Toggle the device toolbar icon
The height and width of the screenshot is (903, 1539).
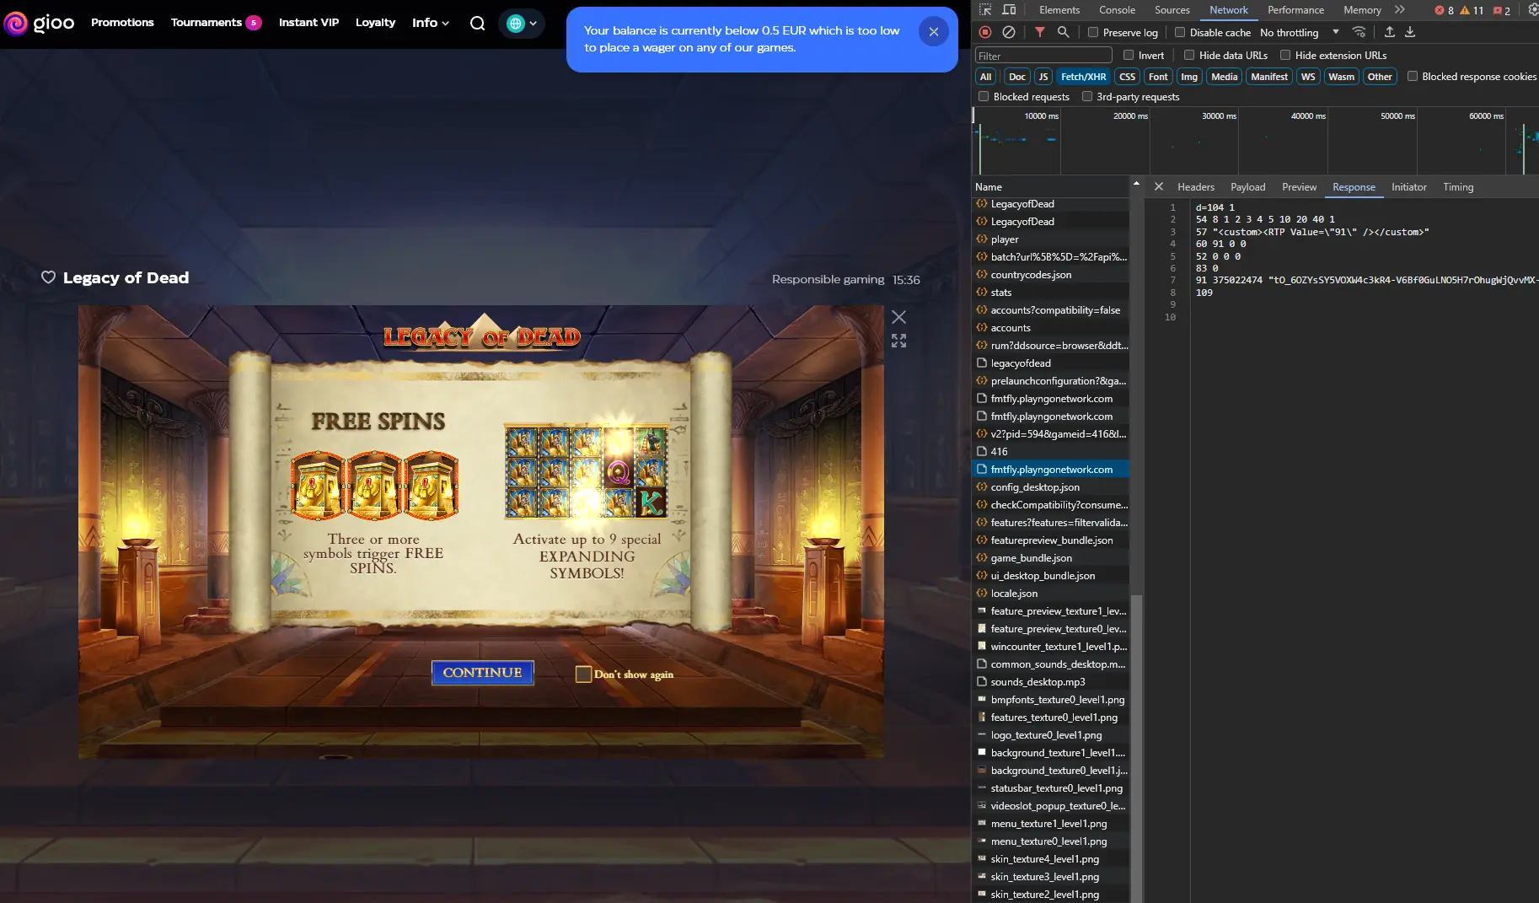tap(1009, 10)
